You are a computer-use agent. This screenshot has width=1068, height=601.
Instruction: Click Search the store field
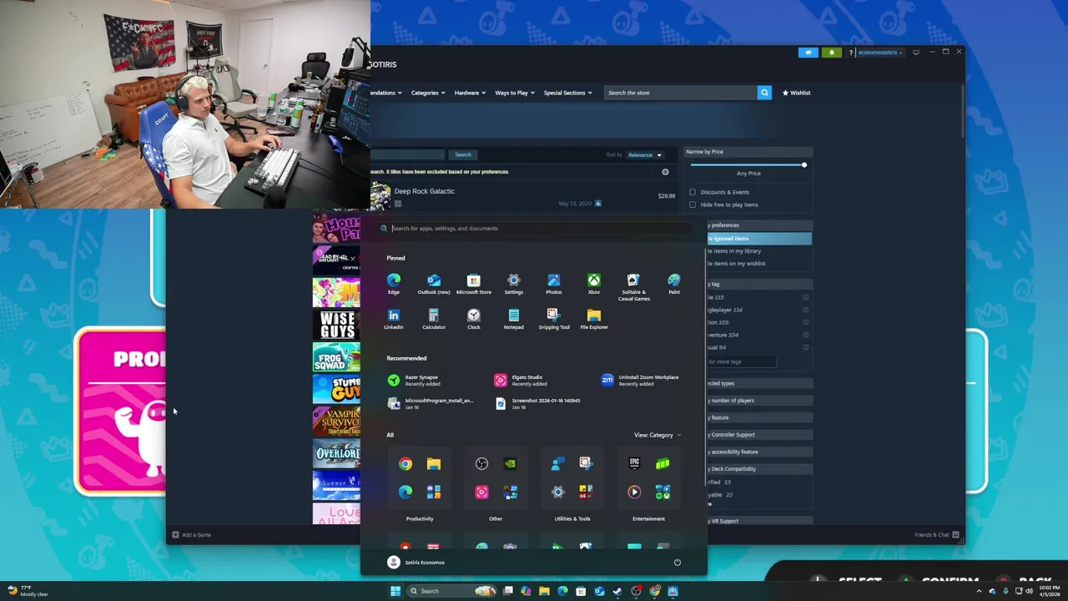click(x=680, y=93)
